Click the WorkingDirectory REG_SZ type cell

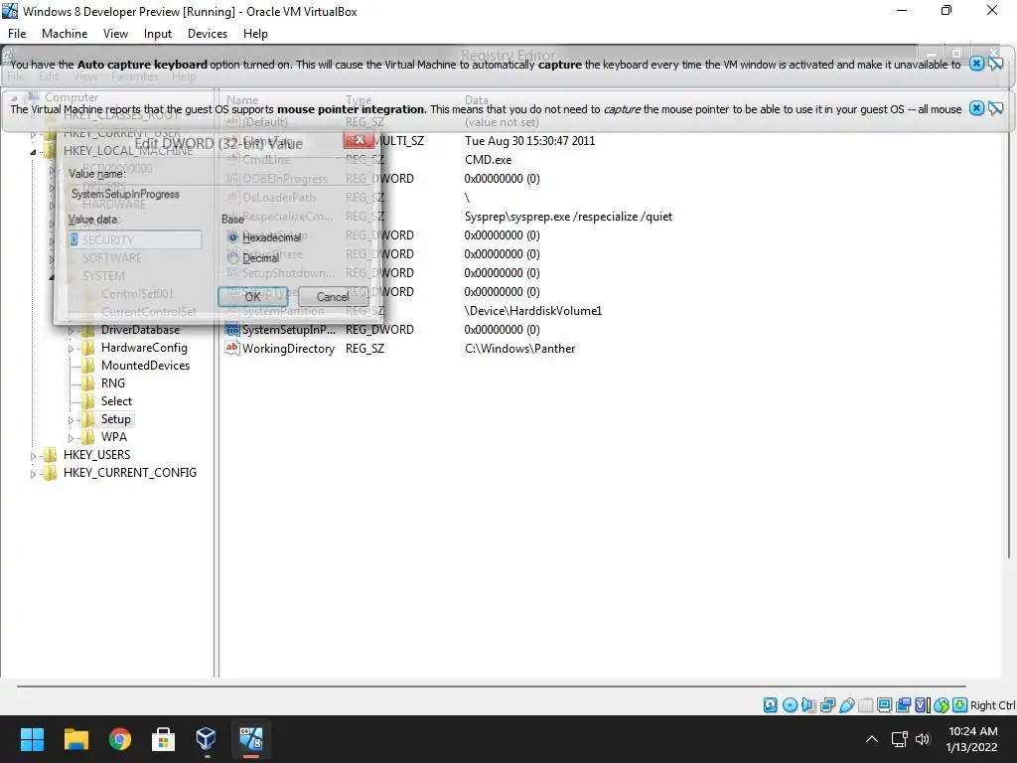coord(365,349)
